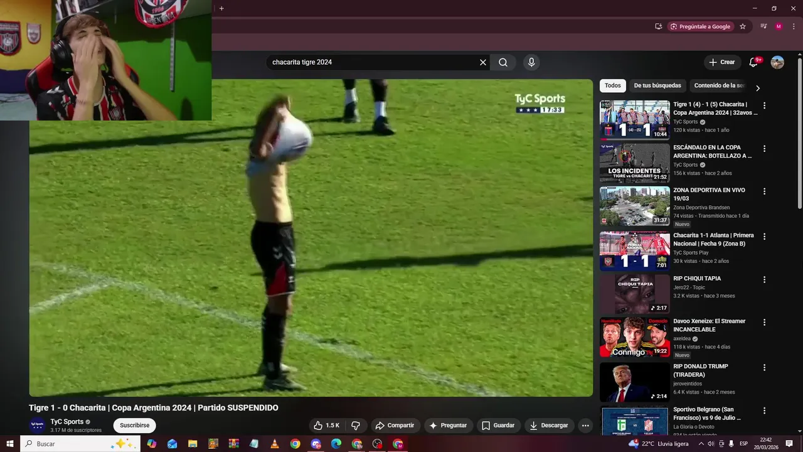Image resolution: width=803 pixels, height=452 pixels.
Task: Open more actions ellipsis below the video
Action: [x=585, y=426]
